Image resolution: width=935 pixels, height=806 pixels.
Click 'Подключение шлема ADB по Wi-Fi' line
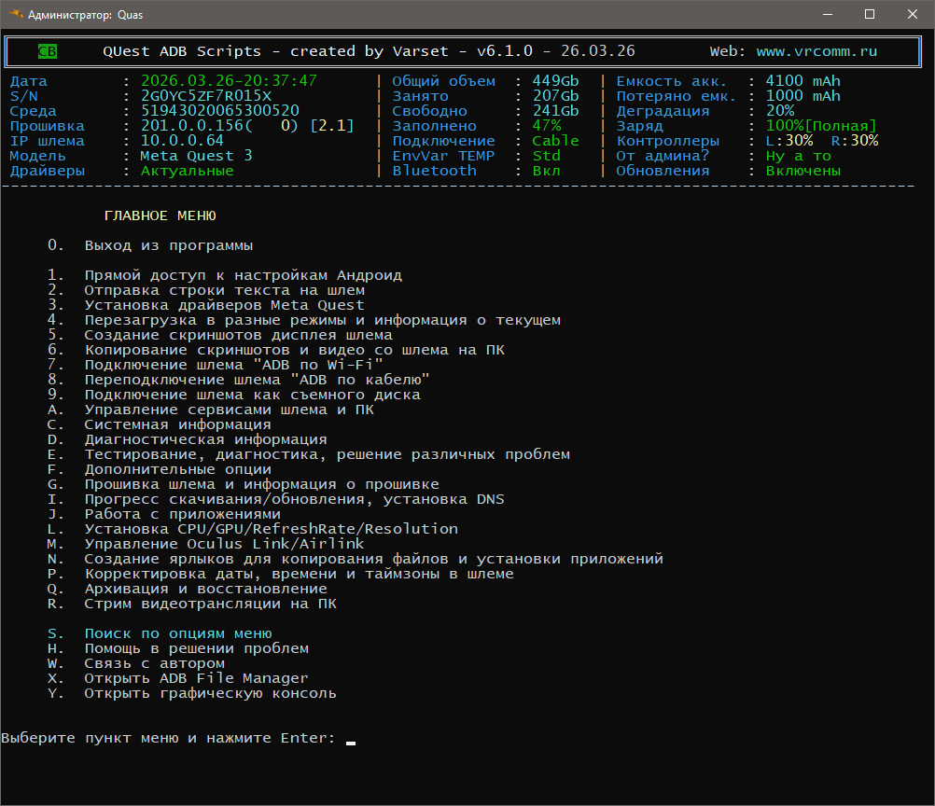pos(233,365)
